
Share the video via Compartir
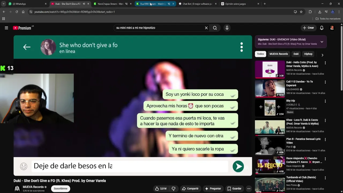[x=190, y=189]
